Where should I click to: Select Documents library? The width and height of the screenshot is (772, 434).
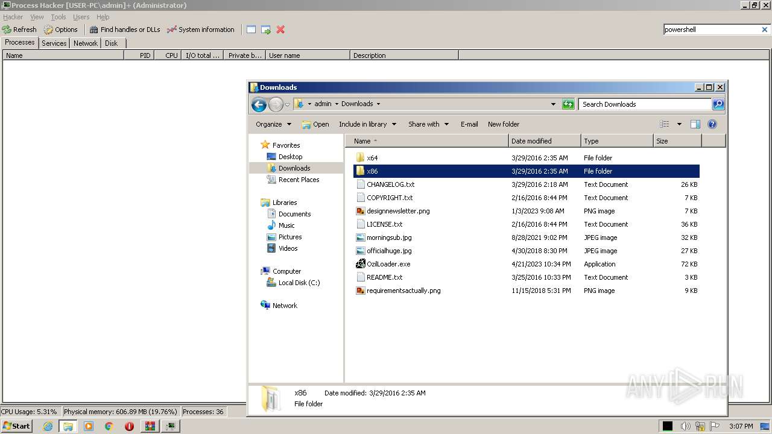294,214
